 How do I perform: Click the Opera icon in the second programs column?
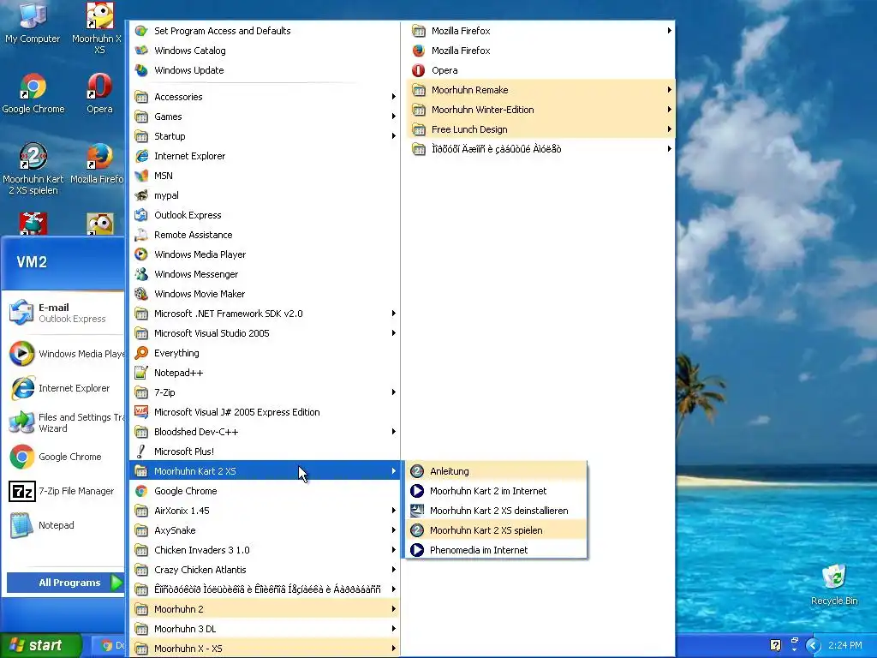click(418, 70)
